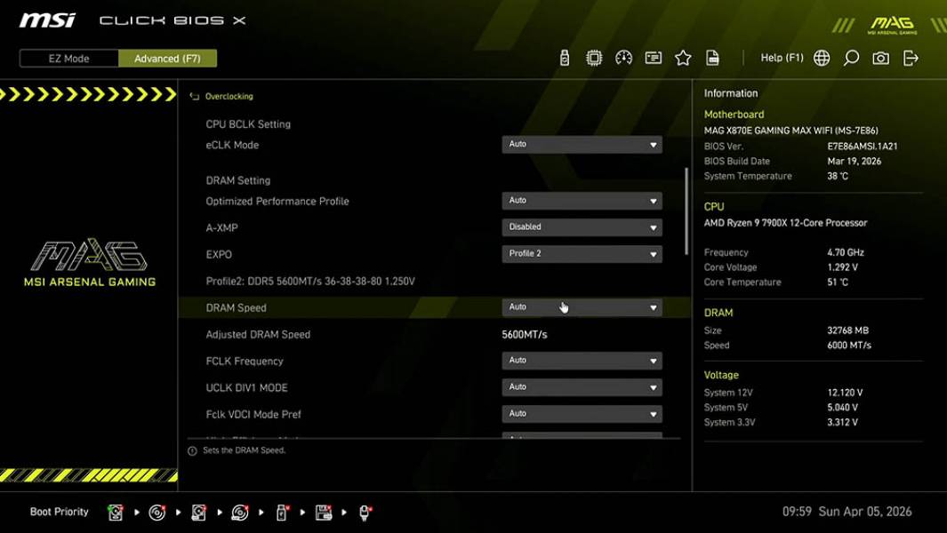This screenshot has width=947, height=533.
Task: Switch to EZ Mode tab
Action: 68,58
